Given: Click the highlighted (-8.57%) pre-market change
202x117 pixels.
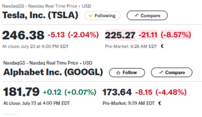Looking at the screenshot, I should (176, 35).
